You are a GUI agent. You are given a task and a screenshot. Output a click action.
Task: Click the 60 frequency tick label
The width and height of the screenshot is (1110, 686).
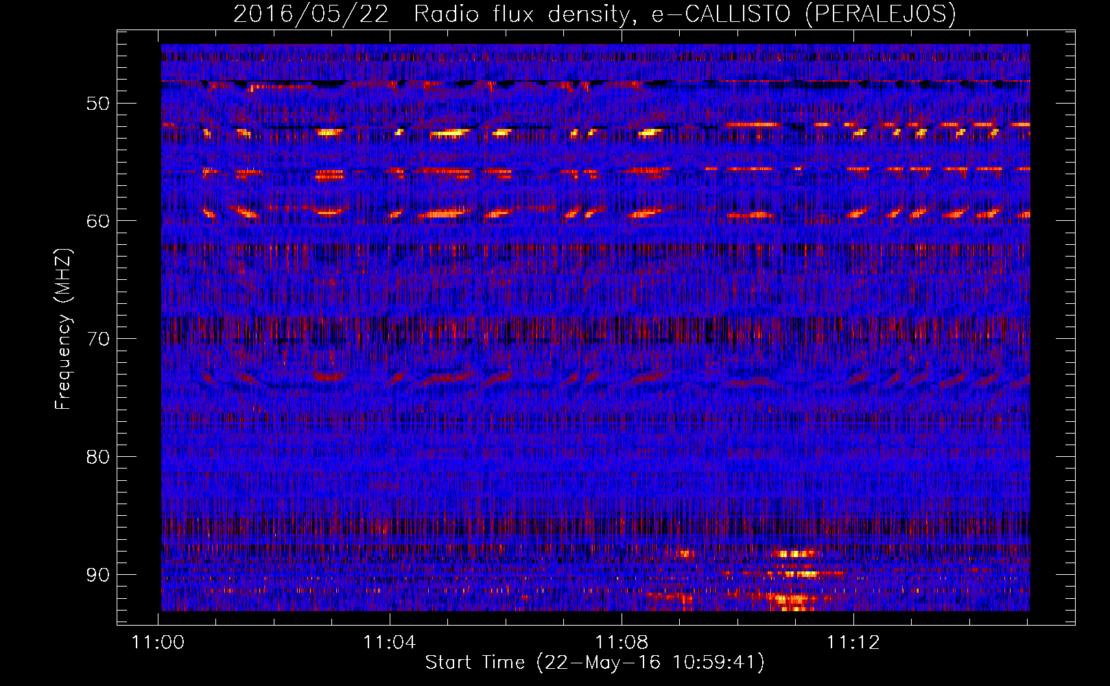(97, 221)
